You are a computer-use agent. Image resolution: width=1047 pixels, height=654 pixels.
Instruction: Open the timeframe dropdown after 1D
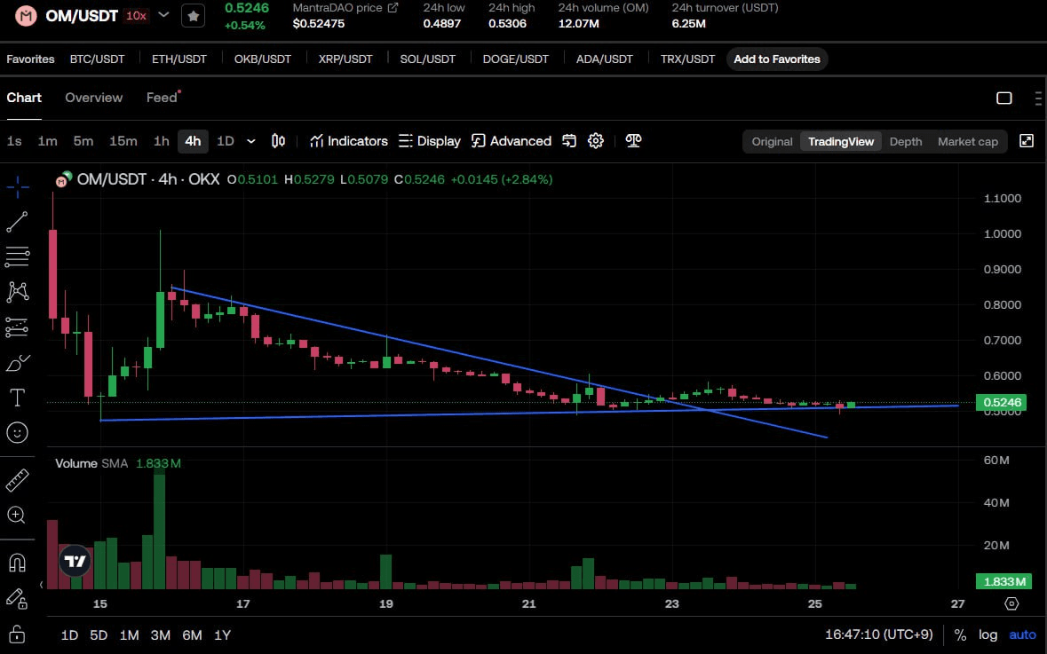coord(251,141)
